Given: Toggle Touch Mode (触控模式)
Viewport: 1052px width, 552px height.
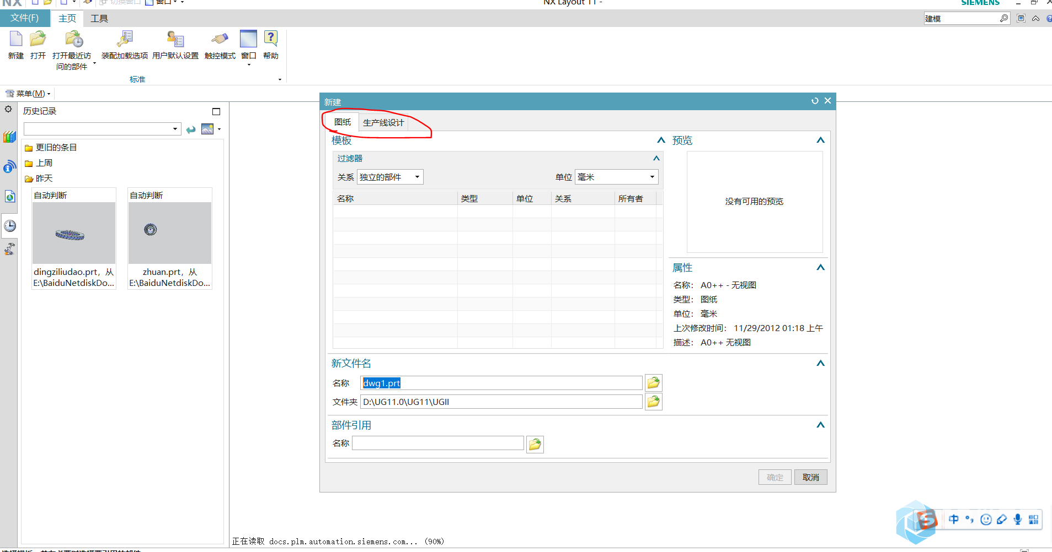Looking at the screenshot, I should pos(220,39).
